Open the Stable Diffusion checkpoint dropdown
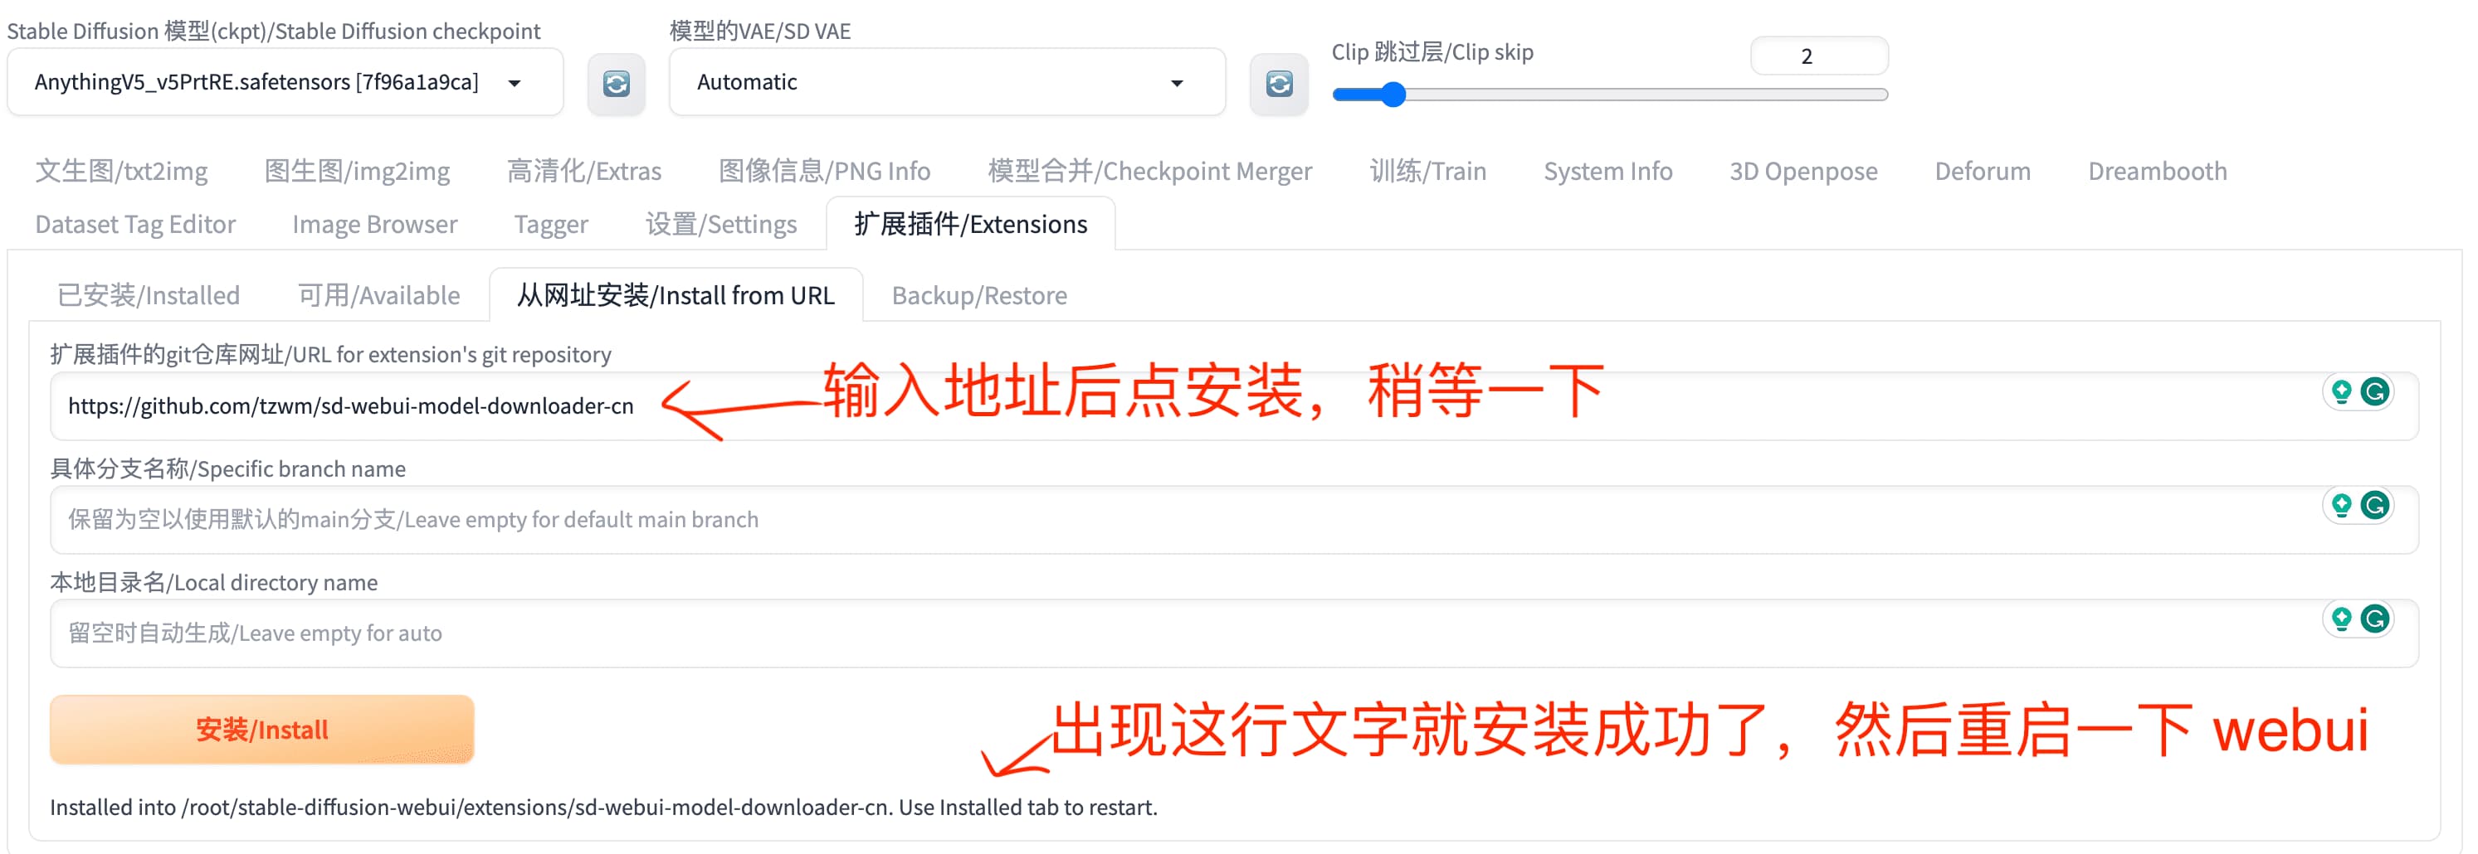 285,83
